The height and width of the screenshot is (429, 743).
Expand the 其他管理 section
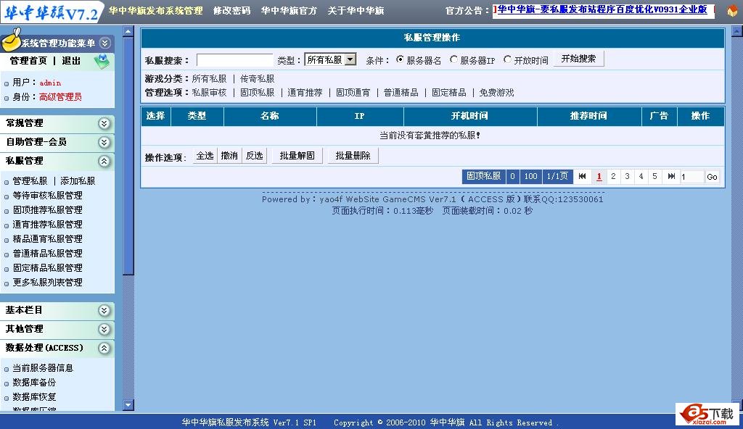coord(104,330)
